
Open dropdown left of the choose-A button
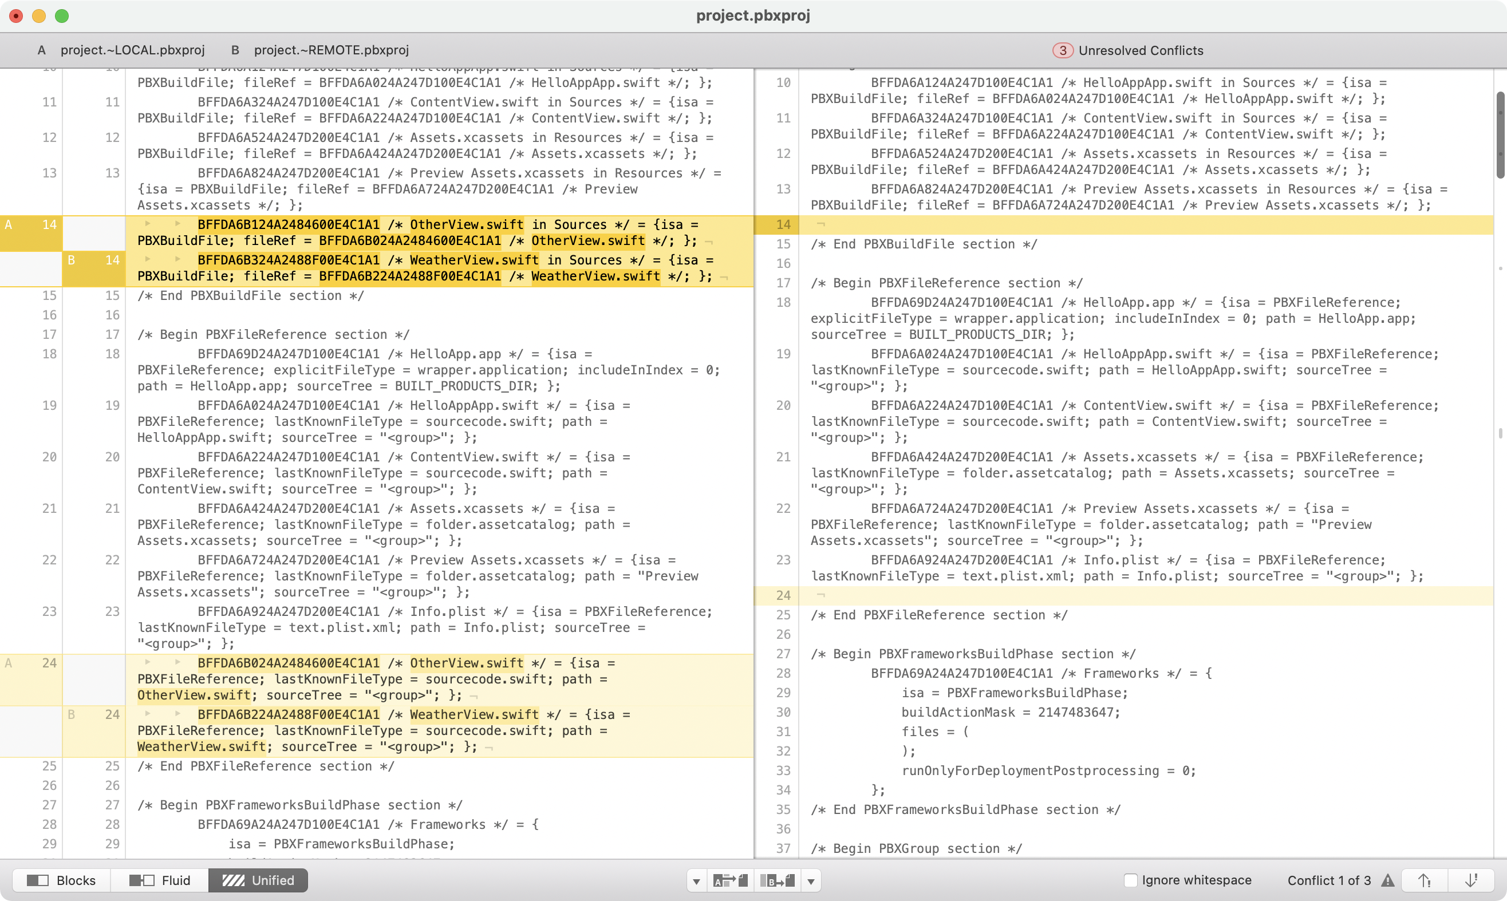pyautogui.click(x=696, y=881)
